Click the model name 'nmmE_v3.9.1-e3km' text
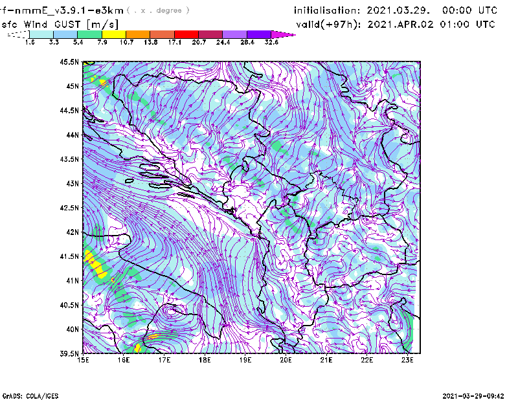 (x=69, y=10)
